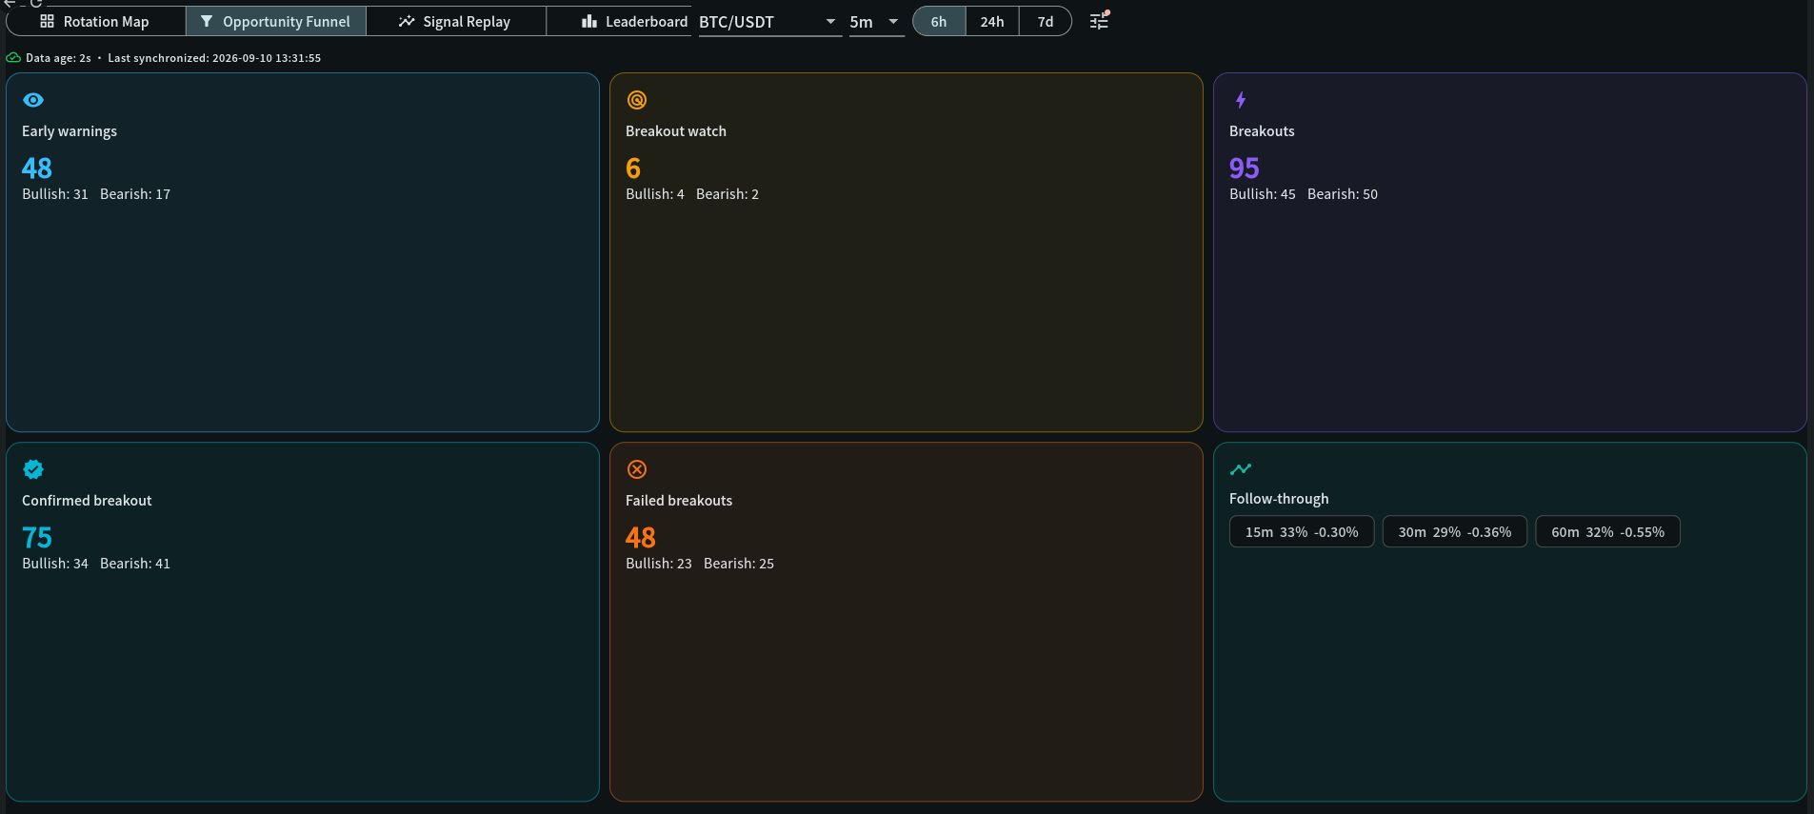
Task: Click the verified badge Confirmed breakout icon
Action: coord(33,469)
